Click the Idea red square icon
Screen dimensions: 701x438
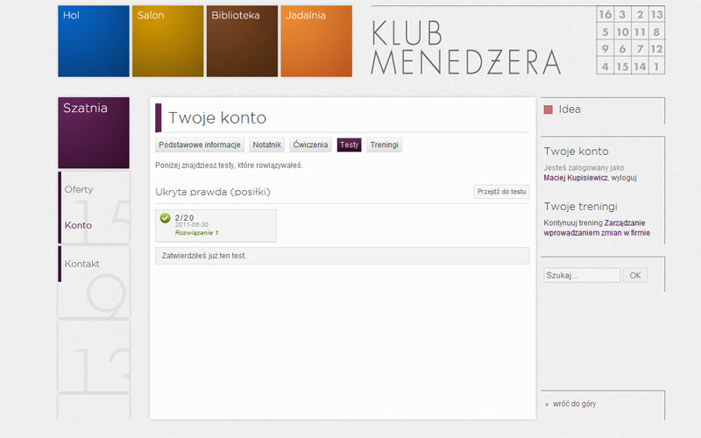(x=549, y=109)
